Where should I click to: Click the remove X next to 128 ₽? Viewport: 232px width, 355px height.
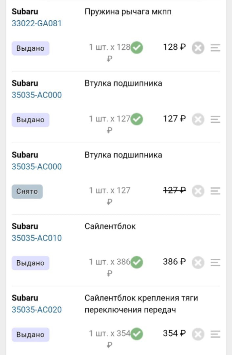198,48
